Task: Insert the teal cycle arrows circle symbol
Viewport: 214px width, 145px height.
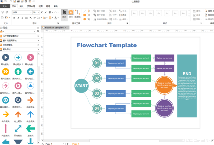Action: [6, 100]
